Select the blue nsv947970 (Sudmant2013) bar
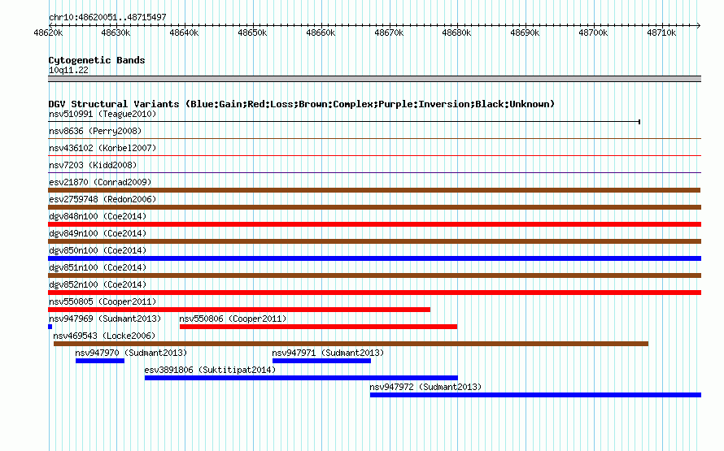This screenshot has width=724, height=451. click(x=100, y=361)
